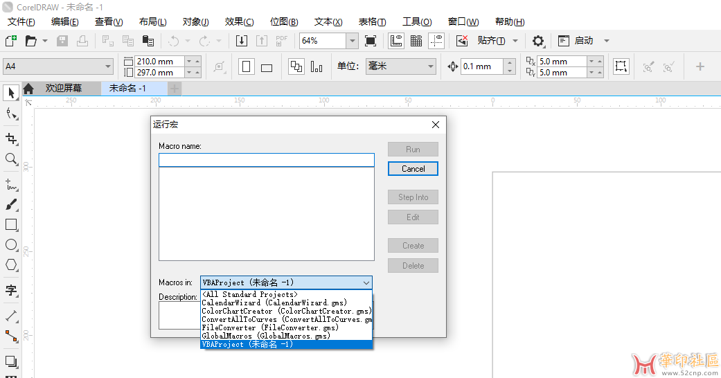Select the Polygon tool

point(11,265)
